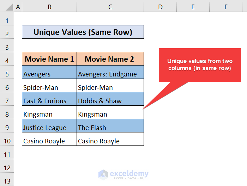
Task: Click the 'Movie Name 1' header cell
Action: click(x=49, y=58)
